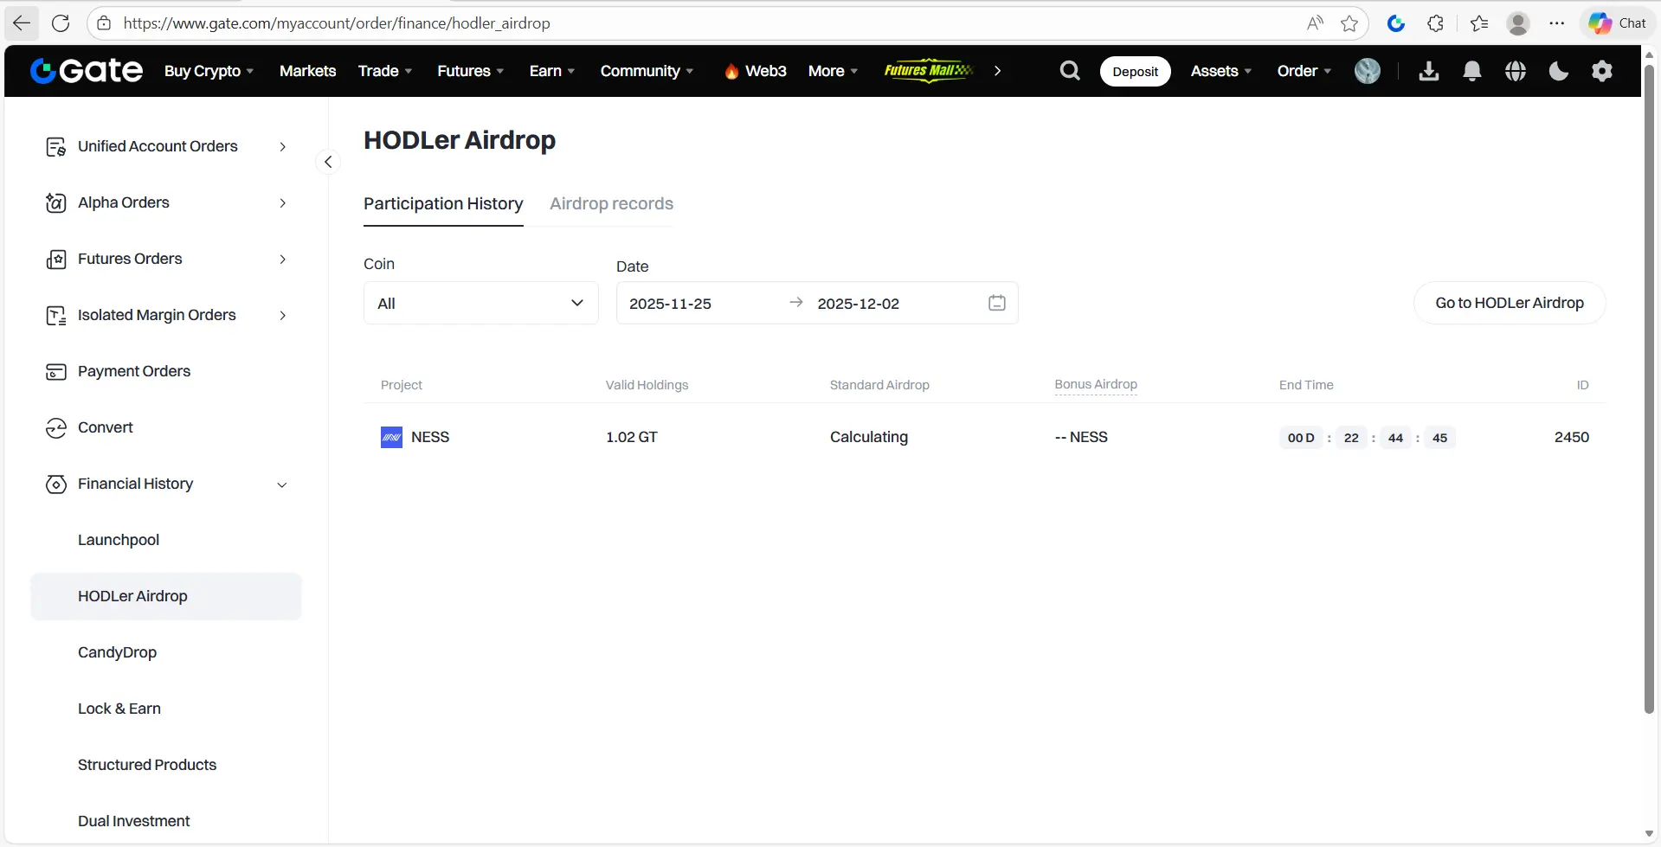Screen dimensions: 1661x847
Task: Click the Isolated Margin Orders icon
Action: [x=56, y=316]
